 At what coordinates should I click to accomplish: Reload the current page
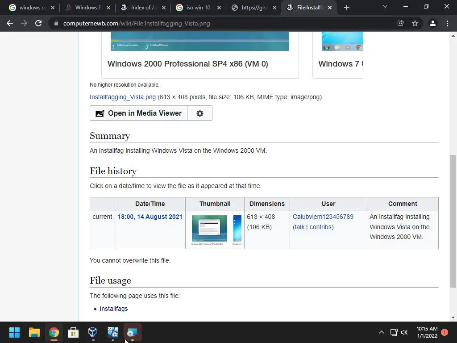pos(38,23)
